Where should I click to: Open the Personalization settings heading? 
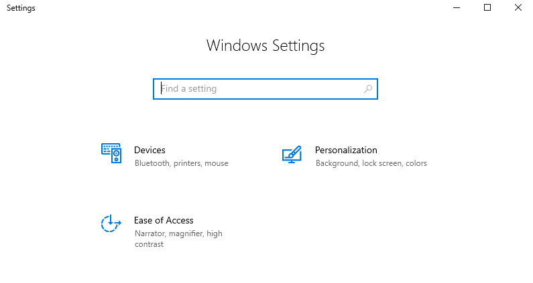pyautogui.click(x=346, y=150)
